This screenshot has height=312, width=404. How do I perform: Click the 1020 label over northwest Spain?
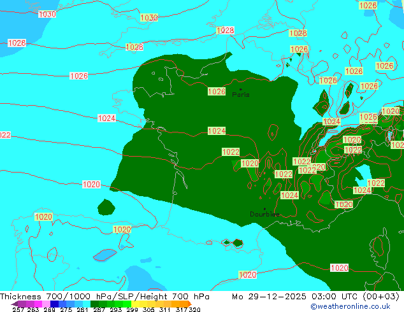tap(43, 216)
